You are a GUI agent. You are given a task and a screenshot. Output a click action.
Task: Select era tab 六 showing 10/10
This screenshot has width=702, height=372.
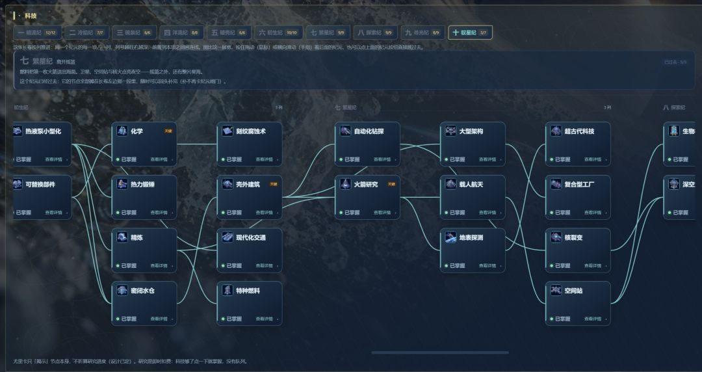tap(278, 33)
